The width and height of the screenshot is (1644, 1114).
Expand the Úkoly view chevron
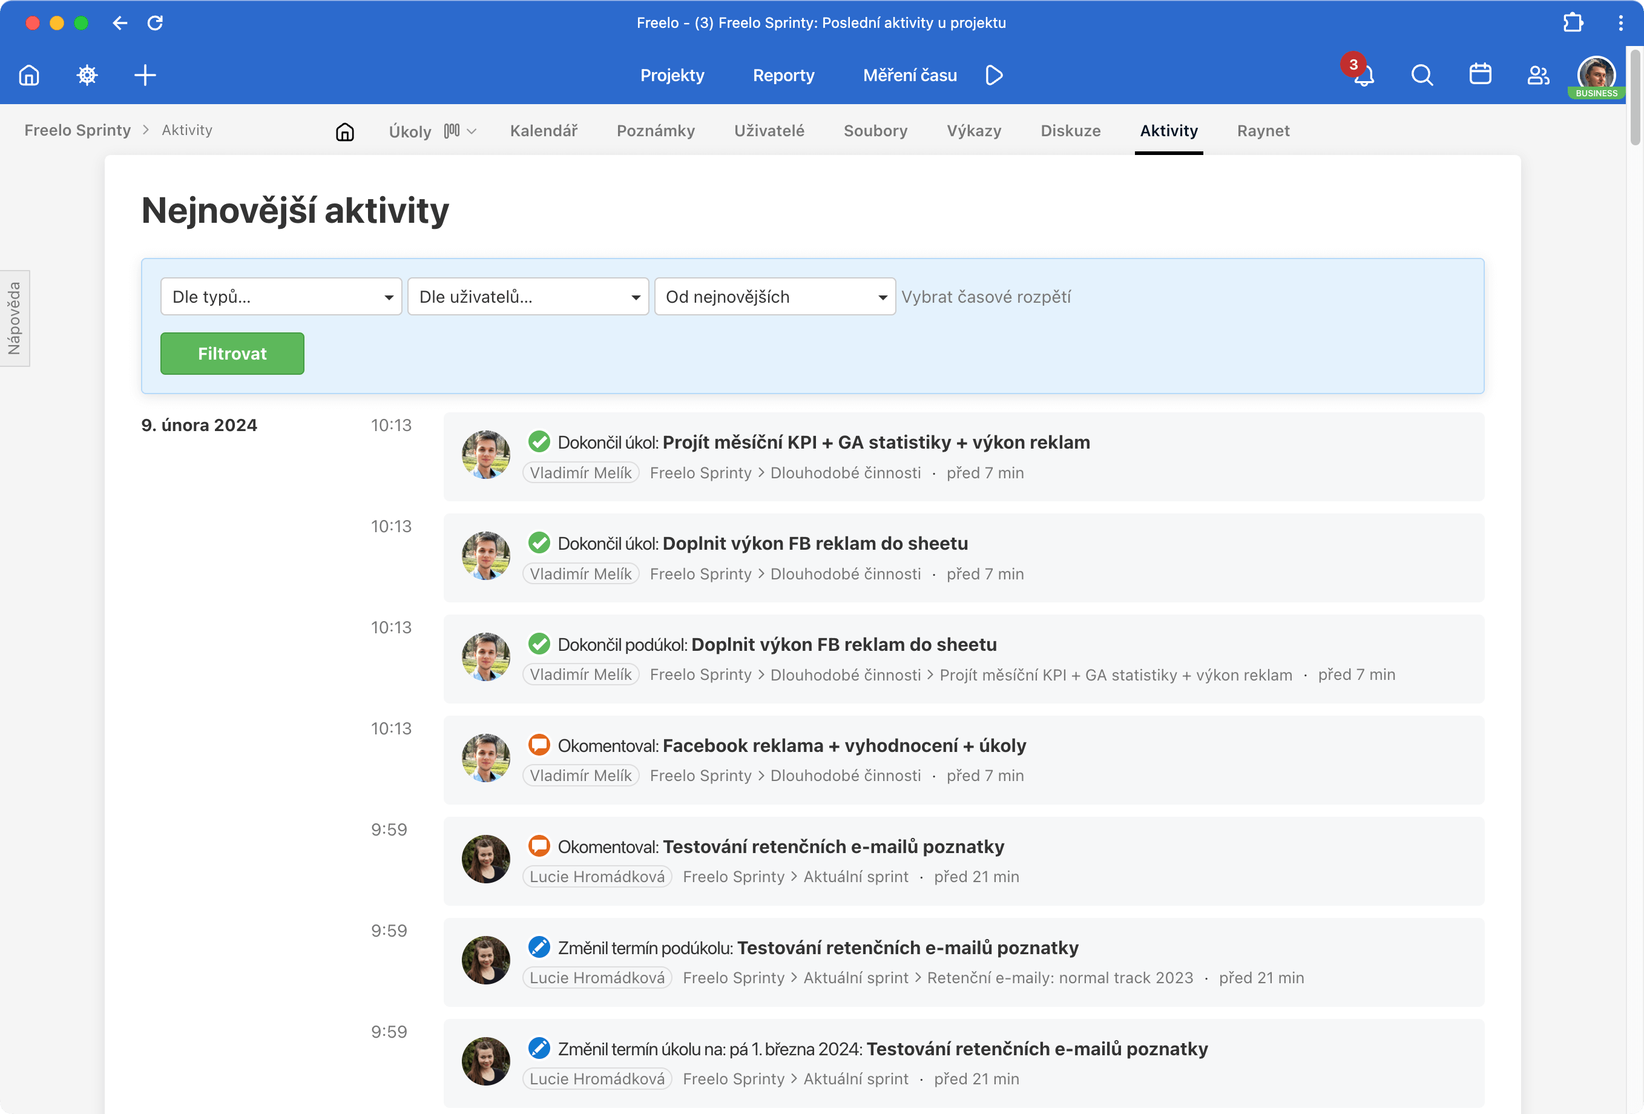tap(472, 131)
